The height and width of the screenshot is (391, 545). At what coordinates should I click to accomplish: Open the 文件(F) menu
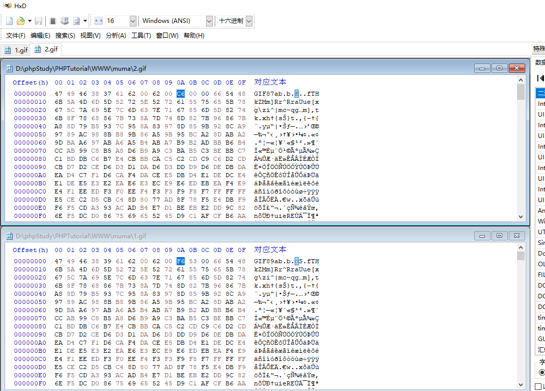pos(16,36)
